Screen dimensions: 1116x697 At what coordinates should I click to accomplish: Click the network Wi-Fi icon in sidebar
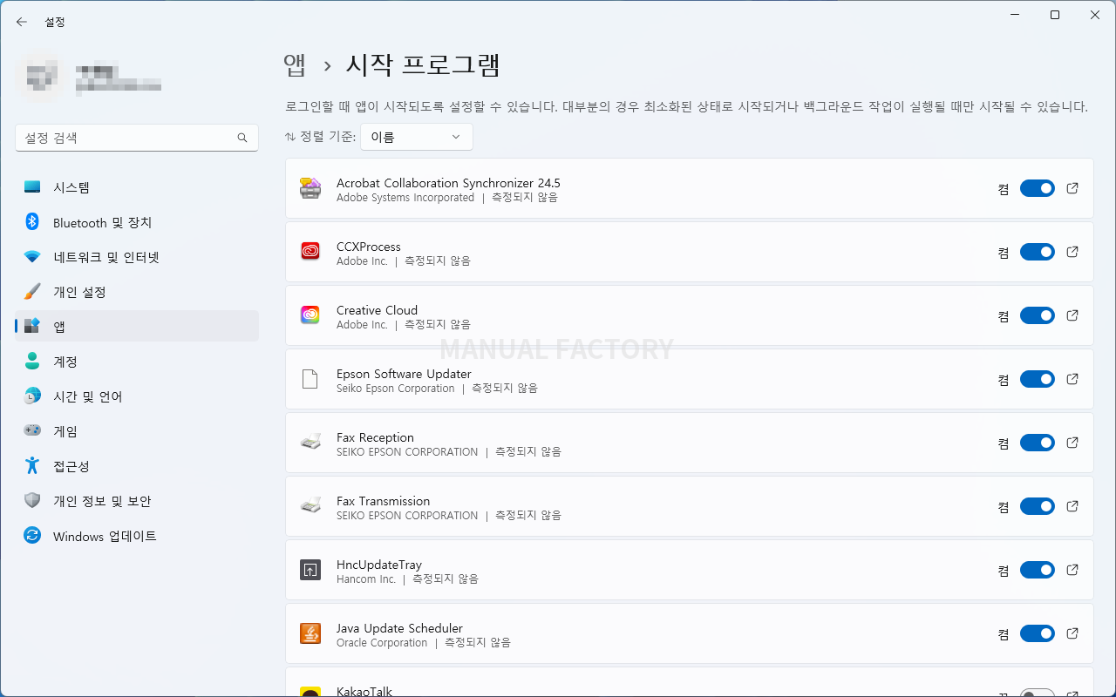click(x=32, y=257)
